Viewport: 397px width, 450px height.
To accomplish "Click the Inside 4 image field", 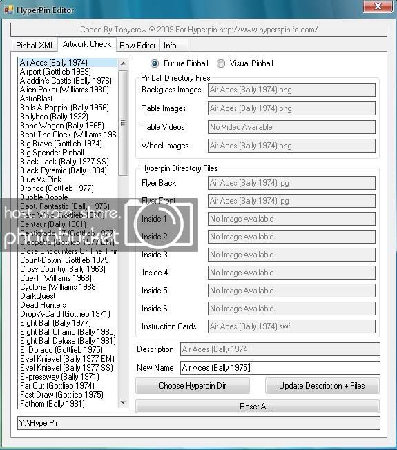I will (x=291, y=273).
